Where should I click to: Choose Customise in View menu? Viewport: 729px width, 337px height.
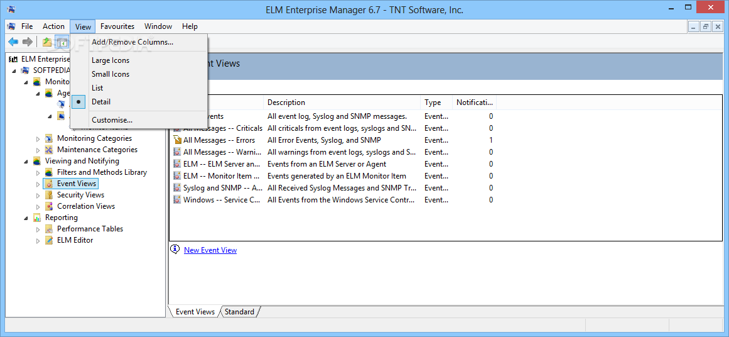tap(139, 120)
